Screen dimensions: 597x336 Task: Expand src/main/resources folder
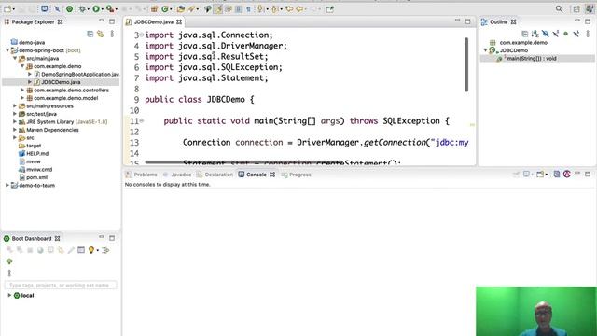coord(15,105)
